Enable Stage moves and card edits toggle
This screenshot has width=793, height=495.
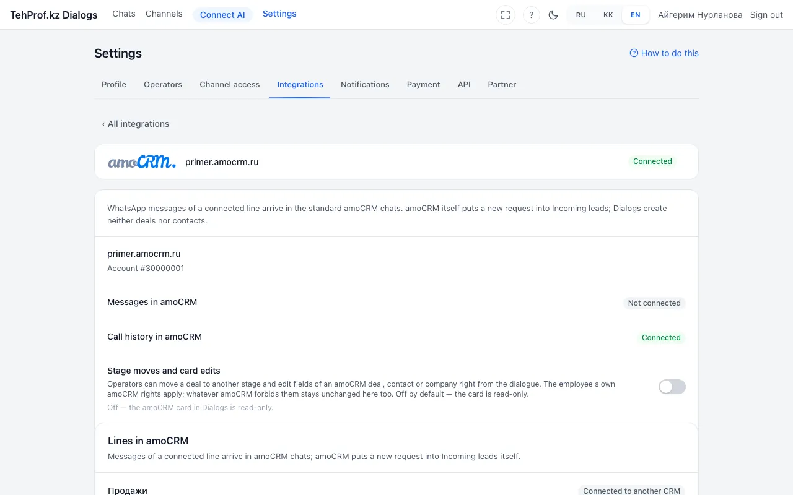pos(672,387)
